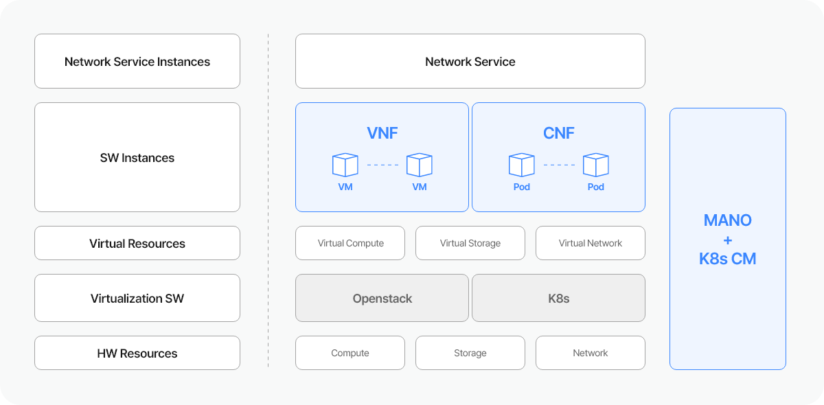Screen dimensions: 824x405
Task: Click the right Pod cube icon in CNF
Action: coord(596,165)
